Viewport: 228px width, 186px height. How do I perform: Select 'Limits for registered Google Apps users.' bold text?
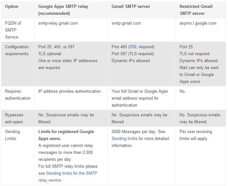click(x=66, y=135)
